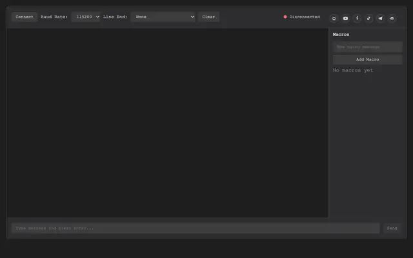Viewport: 413px width, 258px height.
Task: Click the Connect button
Action: pos(25,17)
